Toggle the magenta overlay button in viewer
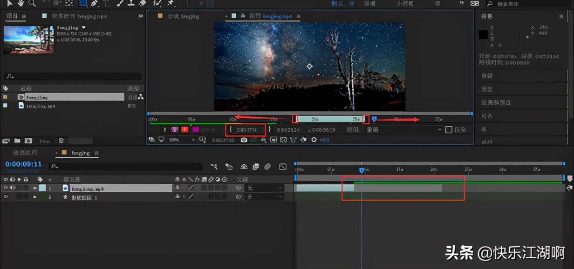574x269 pixels. coord(196,130)
